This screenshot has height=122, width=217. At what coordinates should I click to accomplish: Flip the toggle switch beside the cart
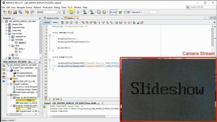coord(126,12)
